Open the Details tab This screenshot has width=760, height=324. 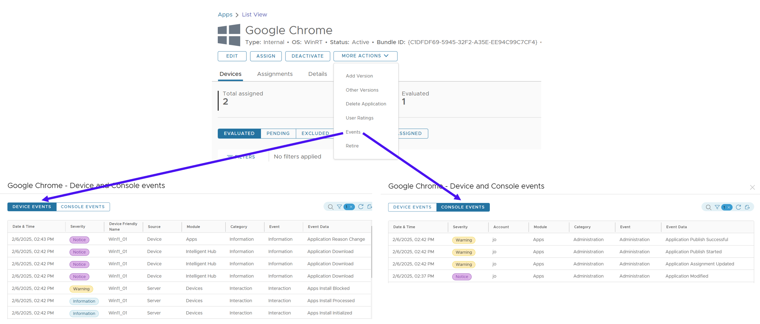(x=317, y=74)
